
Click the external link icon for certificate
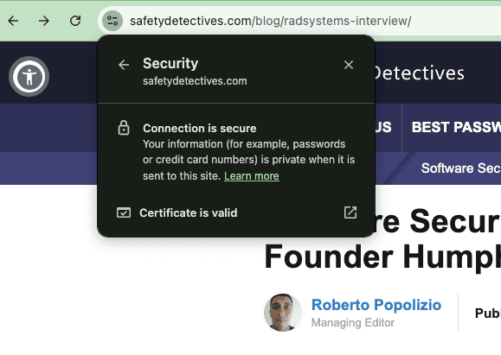(350, 212)
